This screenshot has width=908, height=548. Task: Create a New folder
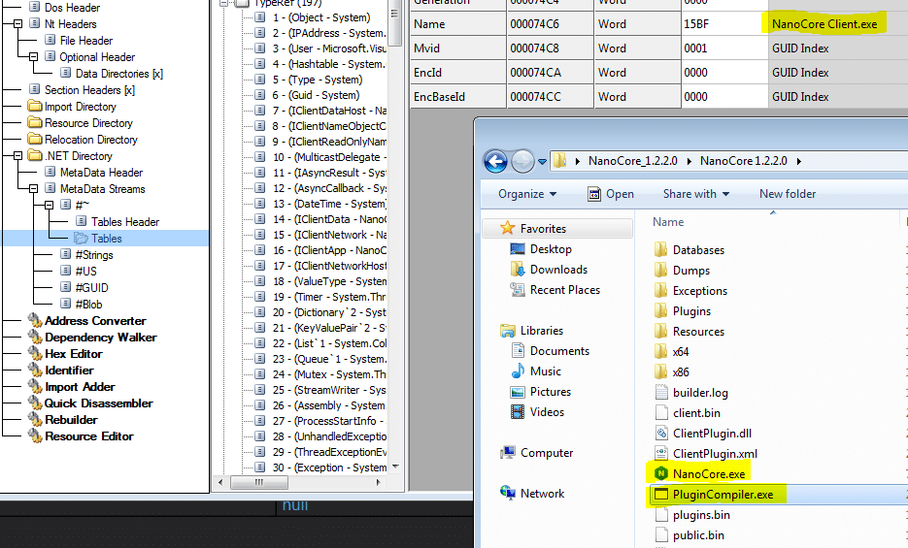(788, 194)
